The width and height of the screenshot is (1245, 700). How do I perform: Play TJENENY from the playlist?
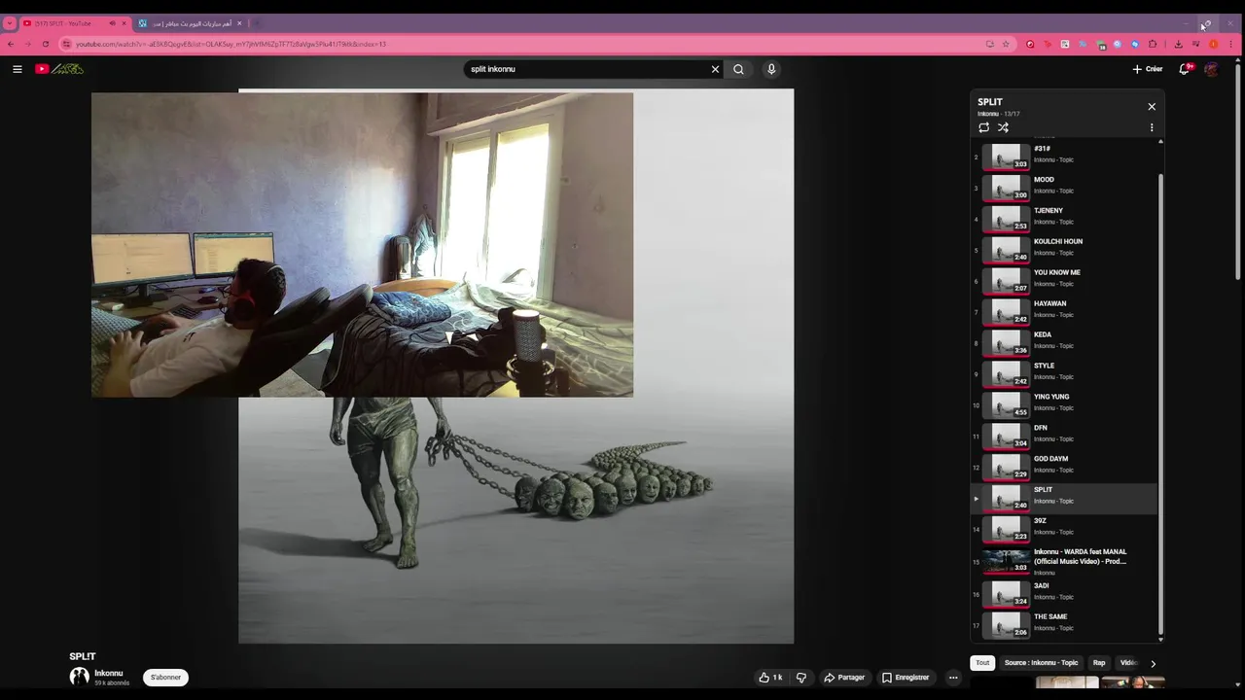(1064, 219)
